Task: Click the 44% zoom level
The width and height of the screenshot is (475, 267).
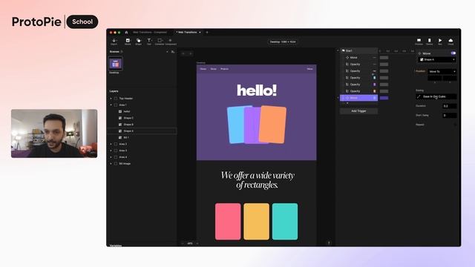Action: coord(190,243)
